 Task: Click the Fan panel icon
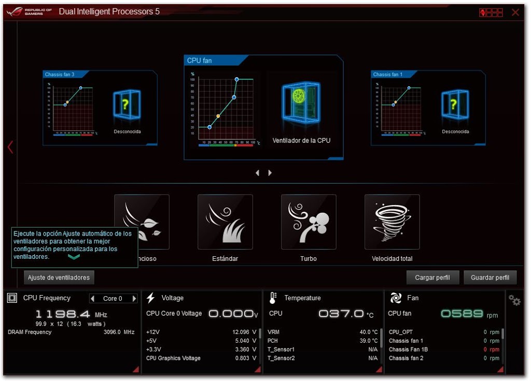(x=396, y=298)
